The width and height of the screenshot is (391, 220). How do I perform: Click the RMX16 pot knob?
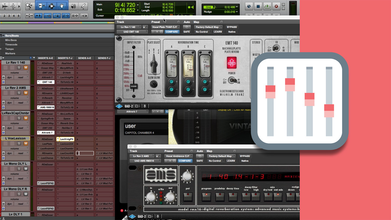(x=187, y=177)
